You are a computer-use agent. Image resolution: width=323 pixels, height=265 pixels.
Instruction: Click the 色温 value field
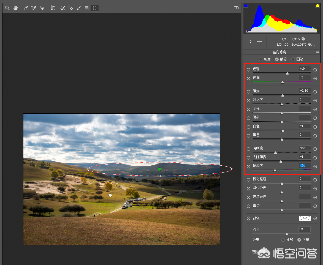(305, 69)
